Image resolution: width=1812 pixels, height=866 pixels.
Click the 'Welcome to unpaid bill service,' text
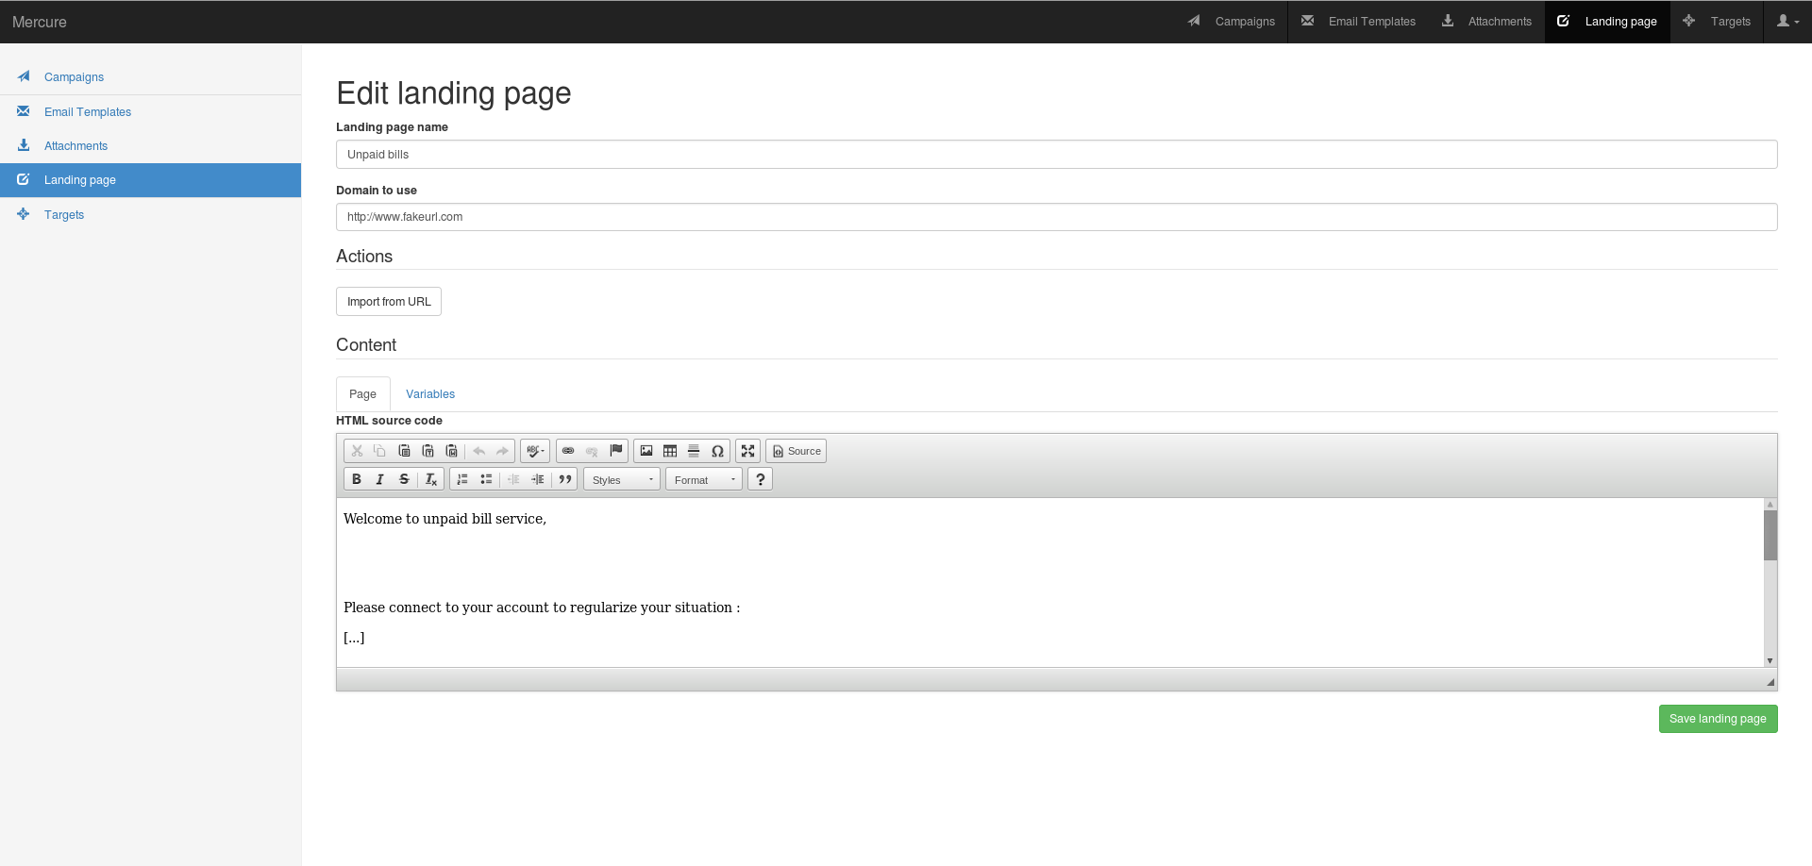tap(445, 519)
